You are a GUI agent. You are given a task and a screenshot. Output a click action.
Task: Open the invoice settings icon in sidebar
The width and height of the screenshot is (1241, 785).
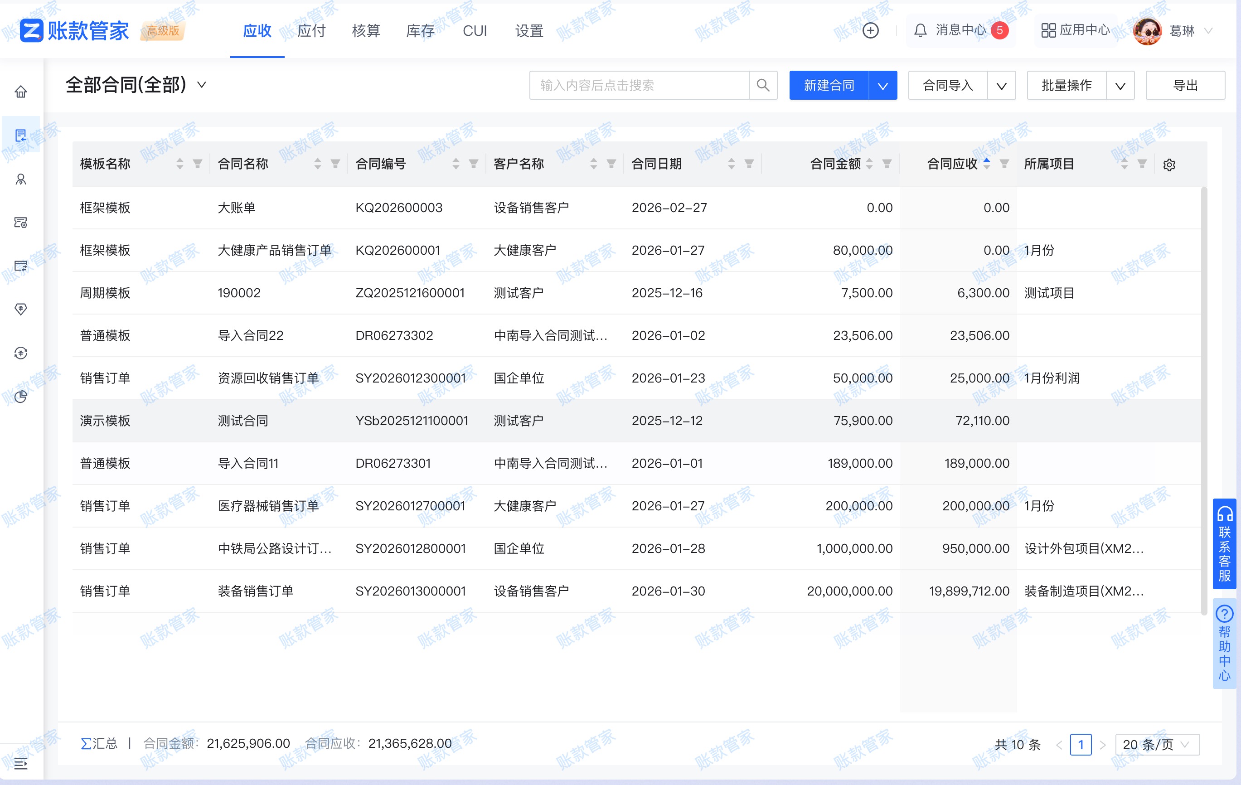click(20, 223)
